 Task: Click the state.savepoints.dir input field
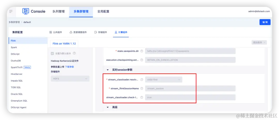pyautogui.click(x=190, y=51)
